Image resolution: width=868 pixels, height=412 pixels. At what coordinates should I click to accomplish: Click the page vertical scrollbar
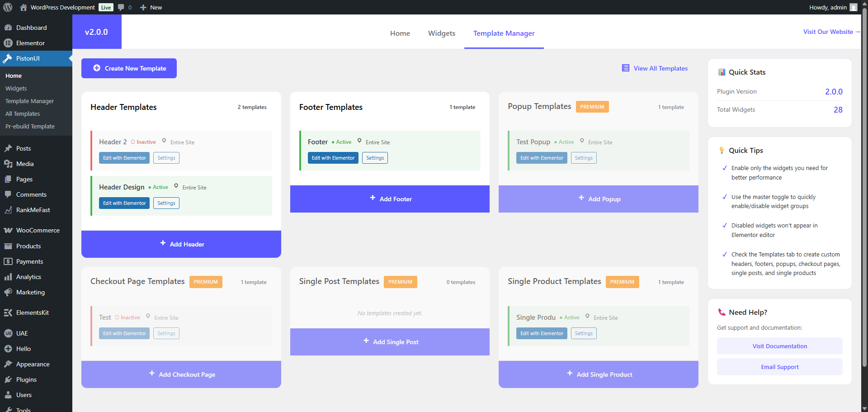click(x=864, y=186)
